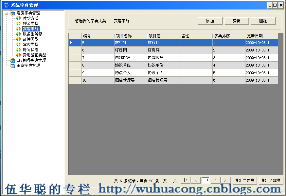
Task: Click the 协议单位 项目值 cell
Action: [163, 65]
